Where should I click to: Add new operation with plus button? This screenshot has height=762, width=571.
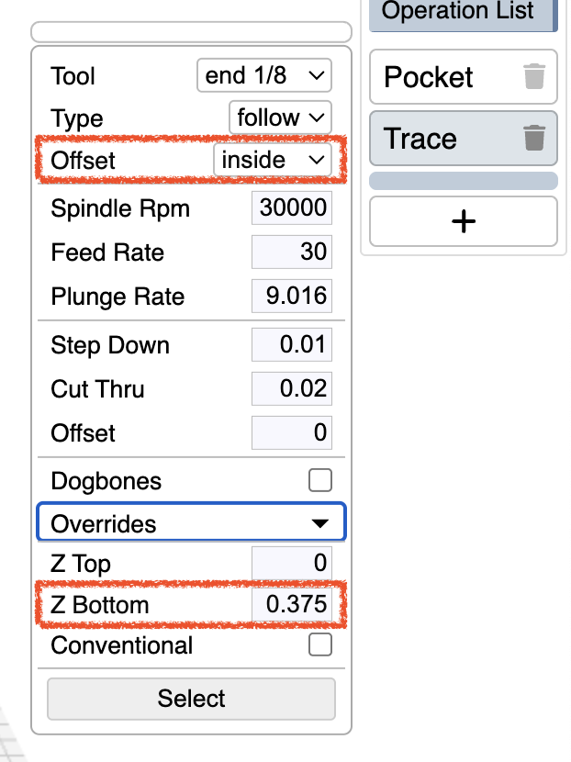click(x=464, y=221)
